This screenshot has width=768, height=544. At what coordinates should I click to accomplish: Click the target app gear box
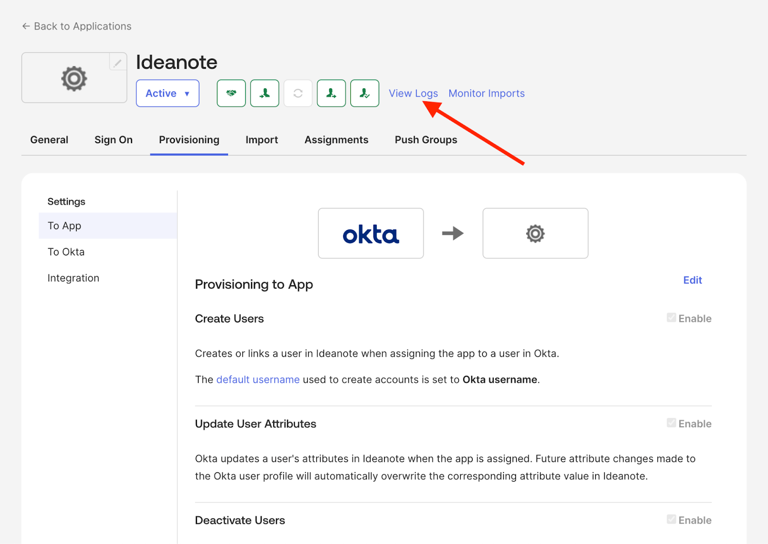tap(535, 233)
